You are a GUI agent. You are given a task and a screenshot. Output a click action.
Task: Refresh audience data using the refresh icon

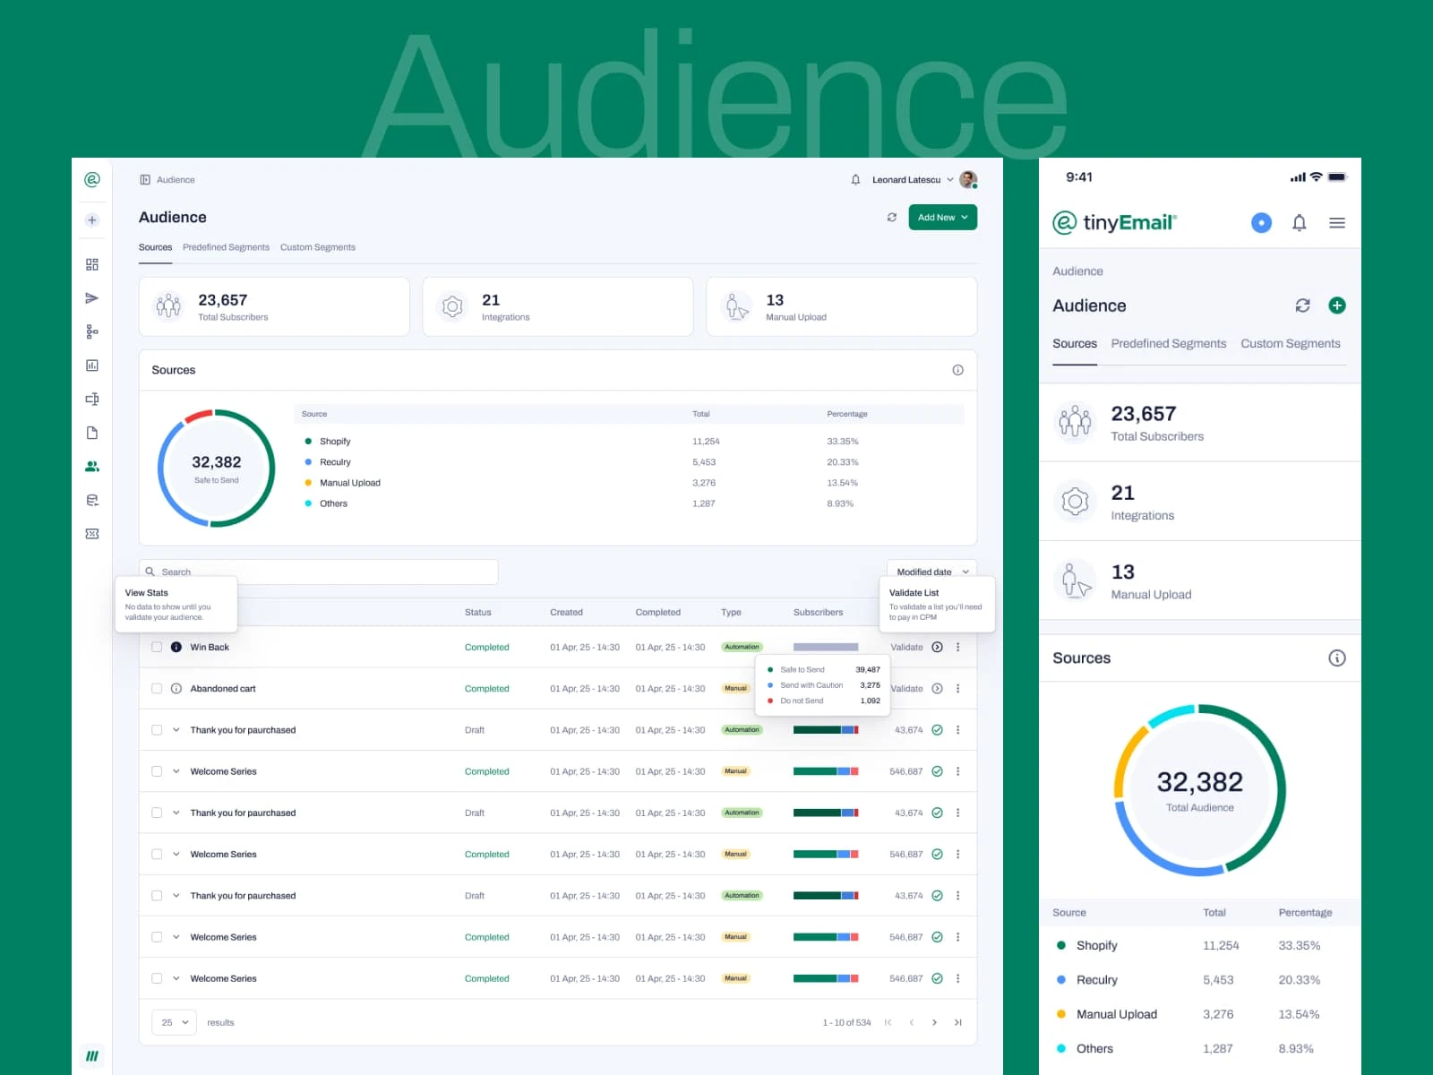pos(891,217)
